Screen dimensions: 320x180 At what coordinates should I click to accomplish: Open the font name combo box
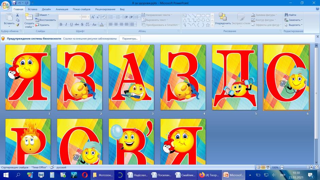tap(70, 17)
